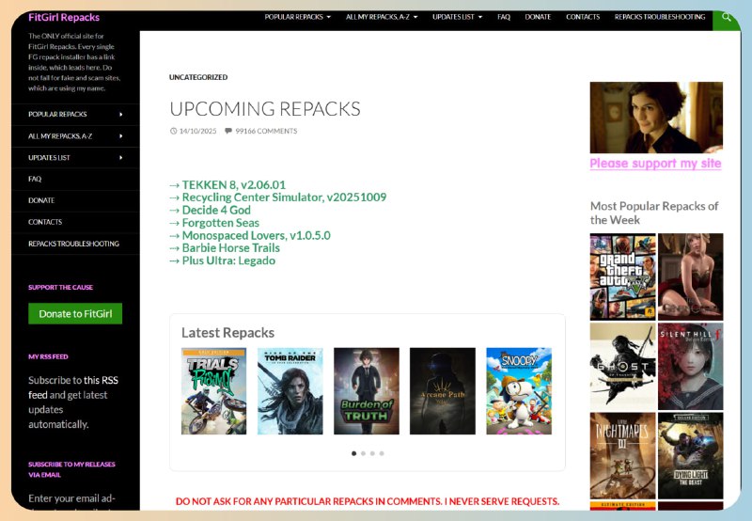The height and width of the screenshot is (521, 752).
Task: Open the Tomb Raider repack cover
Action: tap(290, 391)
